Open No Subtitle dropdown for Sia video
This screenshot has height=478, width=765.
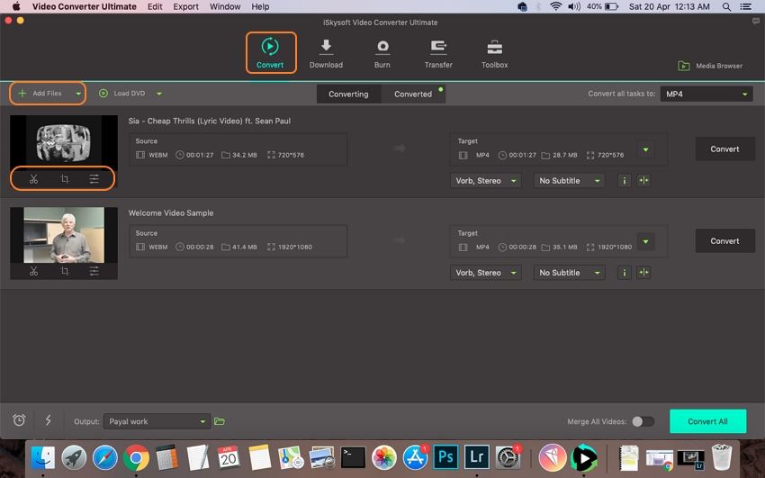[570, 180]
